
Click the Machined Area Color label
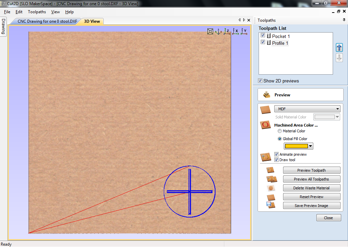click(x=296, y=125)
